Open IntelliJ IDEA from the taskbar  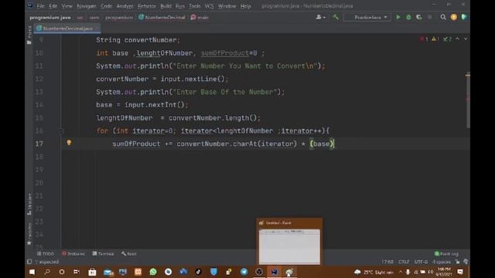coord(275,272)
